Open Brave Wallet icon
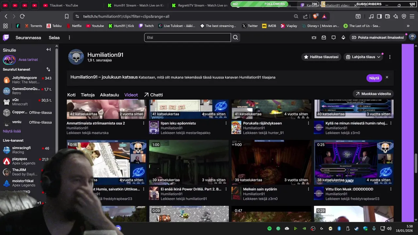Viewport: 418px width, 235px height. coord(388,16)
